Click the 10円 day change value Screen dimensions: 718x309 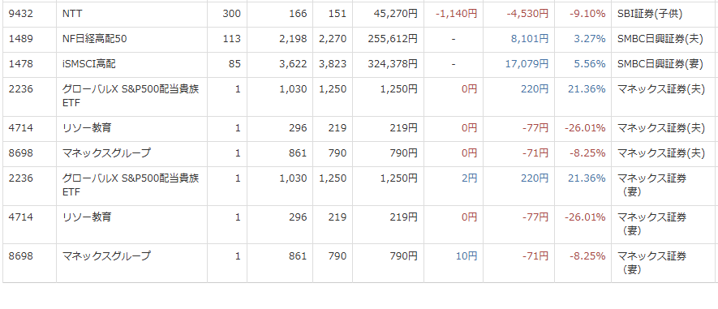pyautogui.click(x=466, y=256)
